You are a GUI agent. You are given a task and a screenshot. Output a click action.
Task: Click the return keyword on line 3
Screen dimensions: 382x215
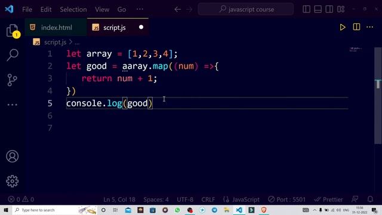pyautogui.click(x=97, y=78)
